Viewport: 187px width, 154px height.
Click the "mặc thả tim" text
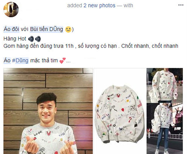[x=44, y=60]
